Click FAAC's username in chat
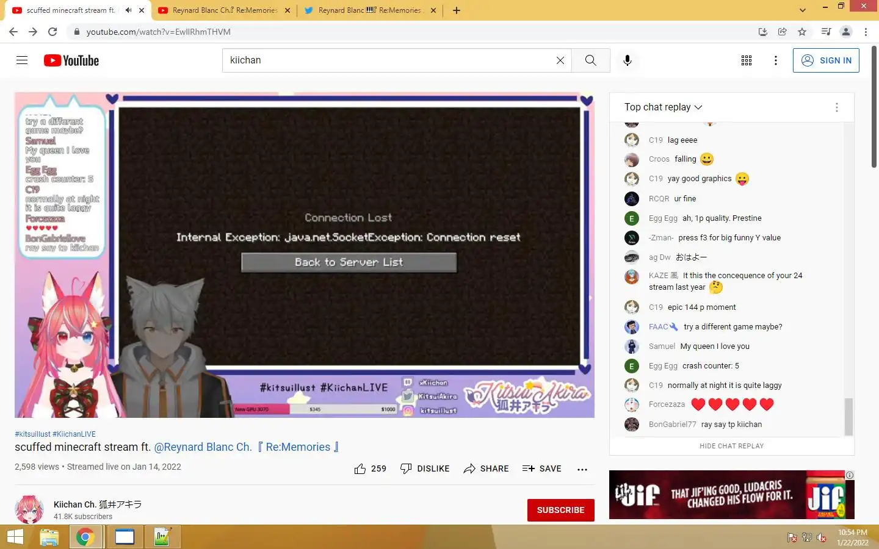This screenshot has width=879, height=549. [658, 327]
